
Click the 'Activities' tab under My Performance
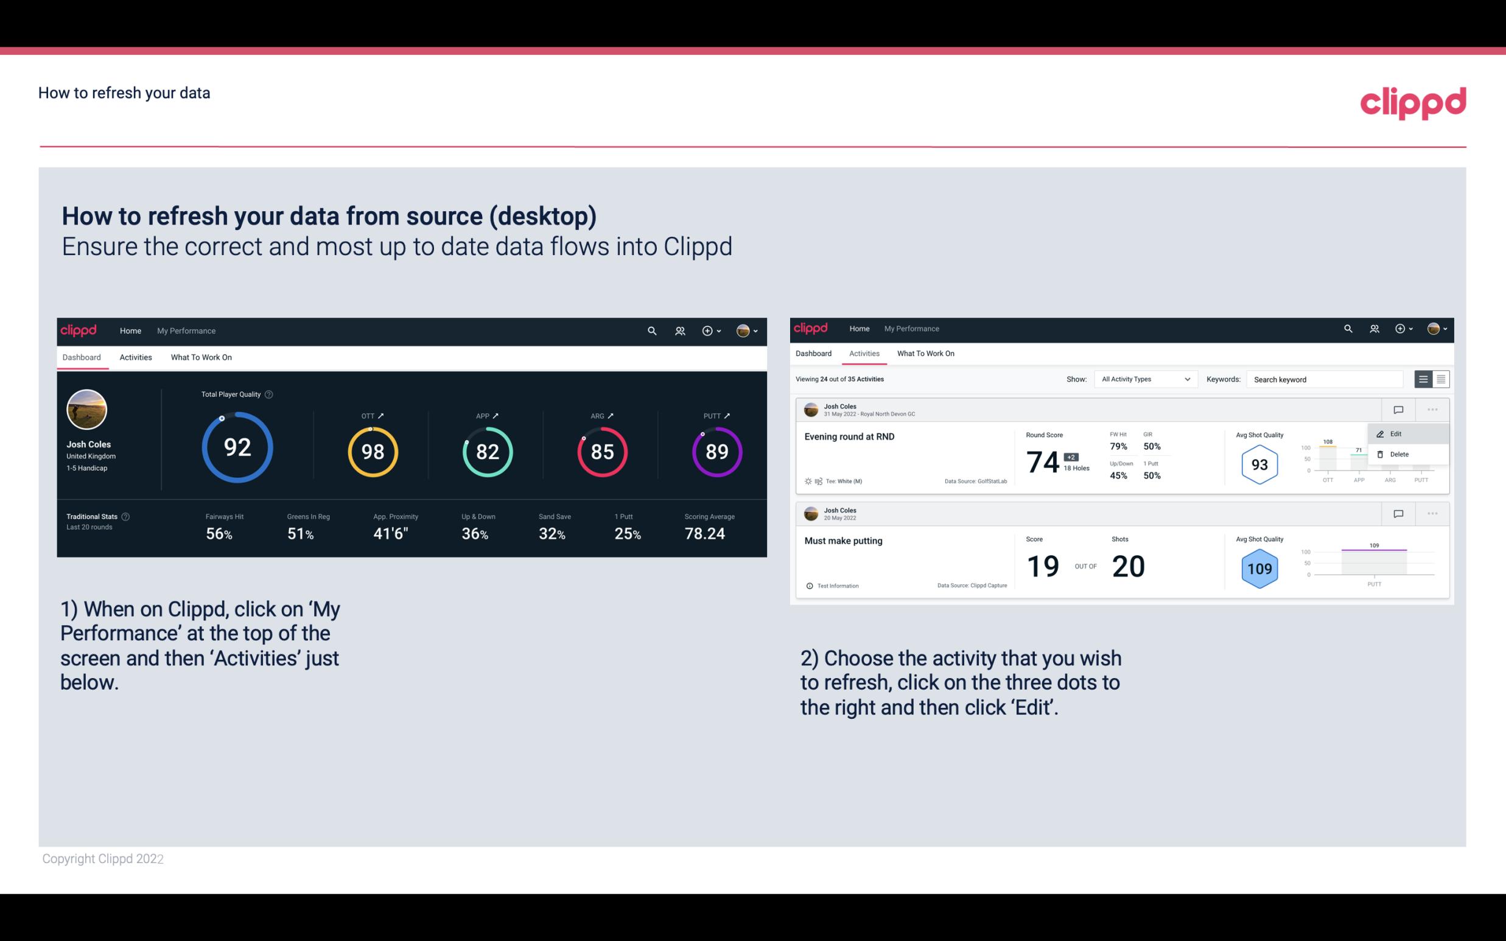135,357
